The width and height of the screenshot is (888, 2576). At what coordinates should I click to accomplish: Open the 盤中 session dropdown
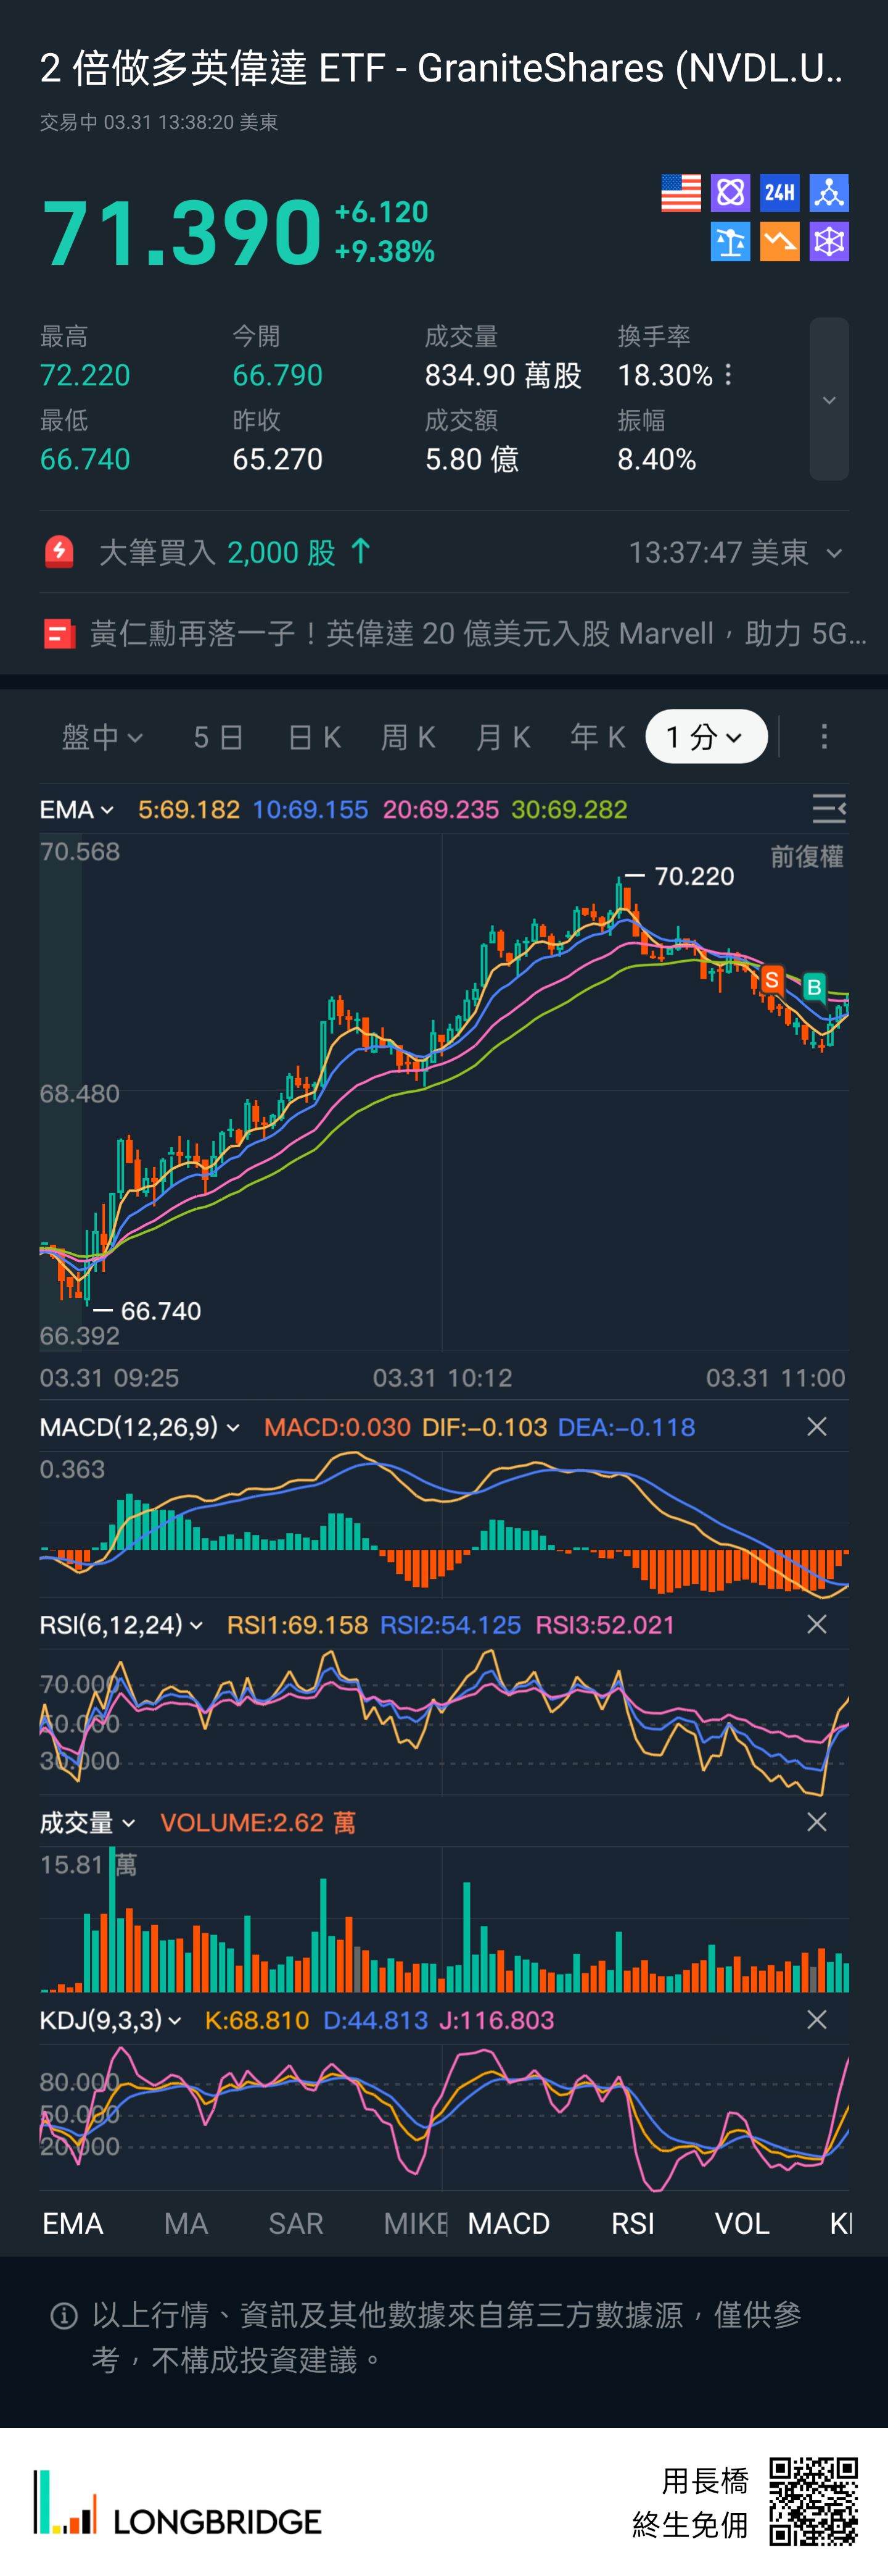tap(102, 737)
